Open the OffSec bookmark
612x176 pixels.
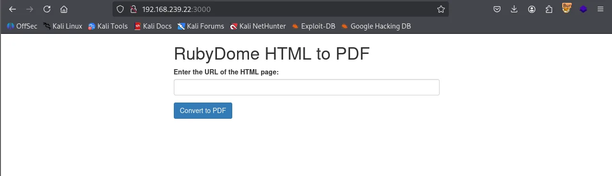tap(22, 26)
